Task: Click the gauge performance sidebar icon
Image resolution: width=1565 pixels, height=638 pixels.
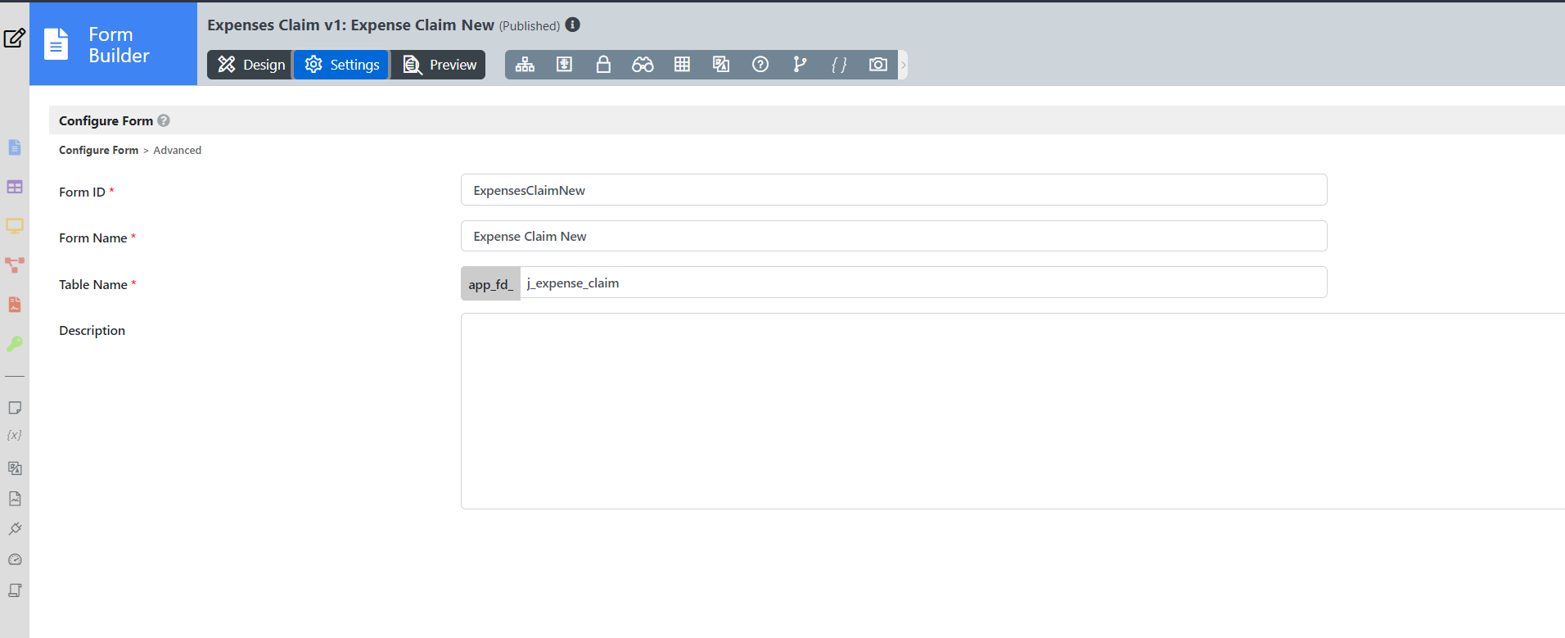Action: click(15, 560)
